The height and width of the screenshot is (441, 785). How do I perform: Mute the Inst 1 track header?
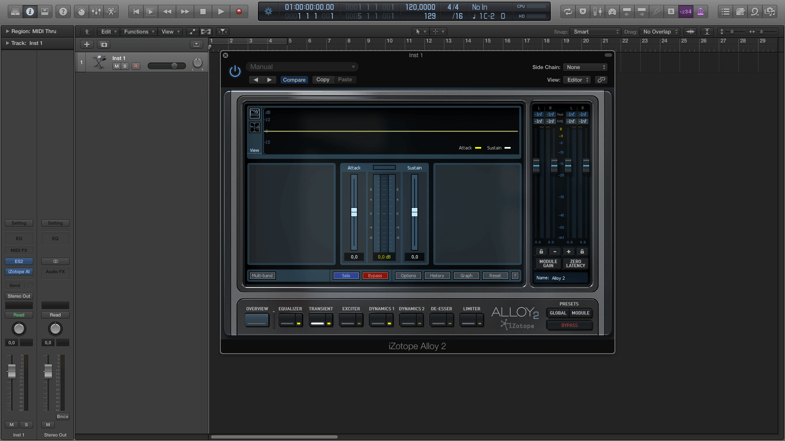point(117,66)
